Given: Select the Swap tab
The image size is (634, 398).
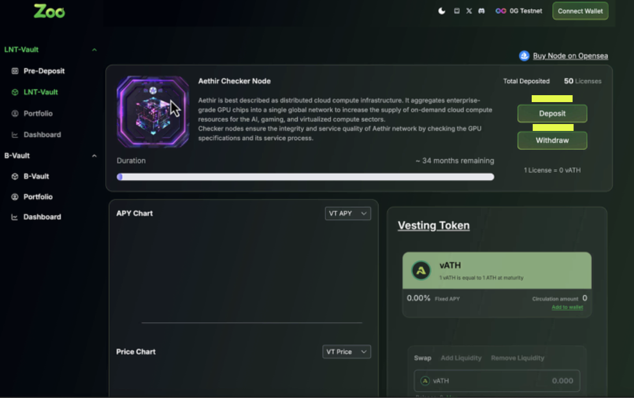Looking at the screenshot, I should pyautogui.click(x=422, y=358).
